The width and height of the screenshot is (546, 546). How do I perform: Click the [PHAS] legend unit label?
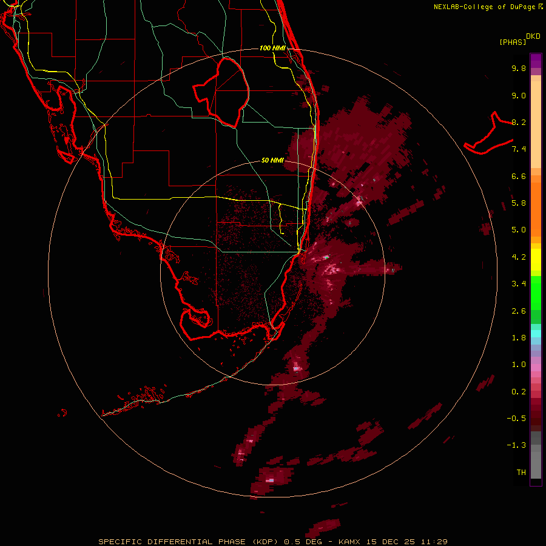pos(513,42)
